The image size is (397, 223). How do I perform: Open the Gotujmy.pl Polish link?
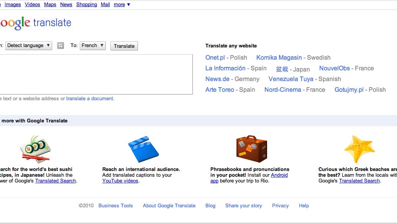pyautogui.click(x=349, y=90)
